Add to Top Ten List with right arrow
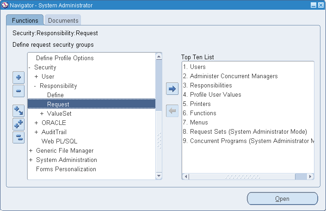This screenshot has height=211, width=326. (172, 89)
